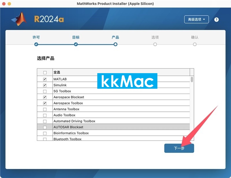The width and height of the screenshot is (231, 178).
Task: Click the 选项 step circle marker
Action: [x=155, y=44]
